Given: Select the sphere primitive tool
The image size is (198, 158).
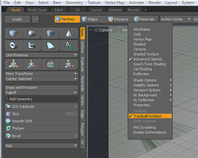Looking at the screenshot, I should 32,33.
